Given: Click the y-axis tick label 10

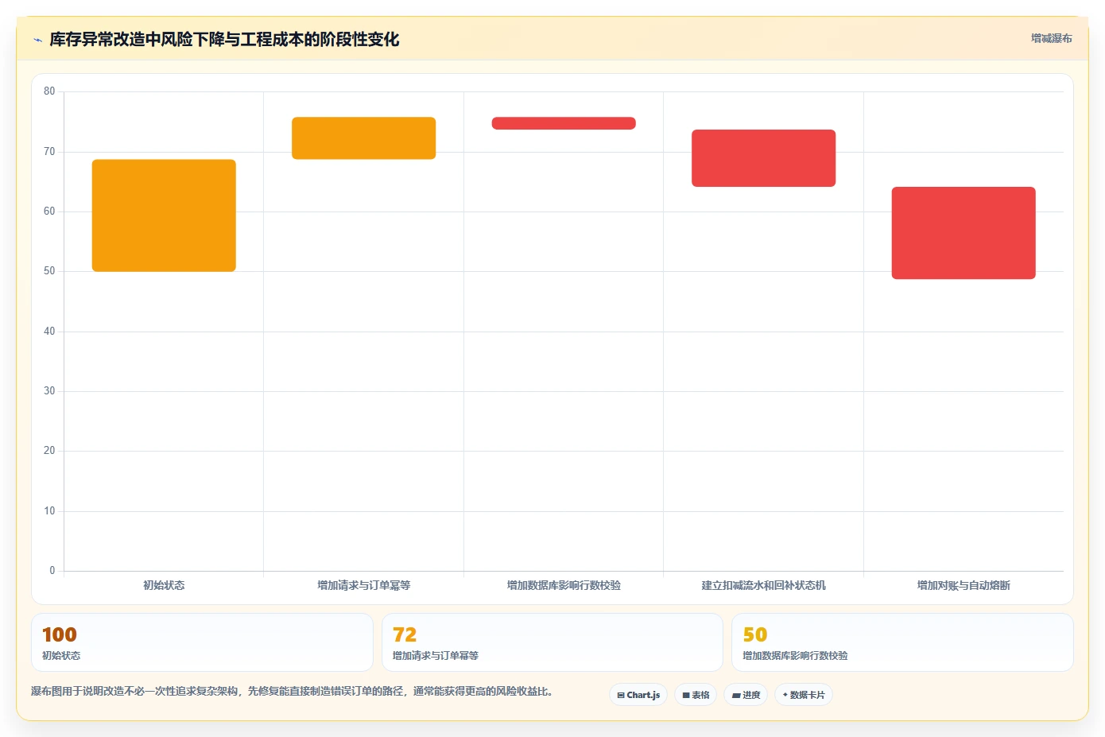Looking at the screenshot, I should (x=49, y=511).
